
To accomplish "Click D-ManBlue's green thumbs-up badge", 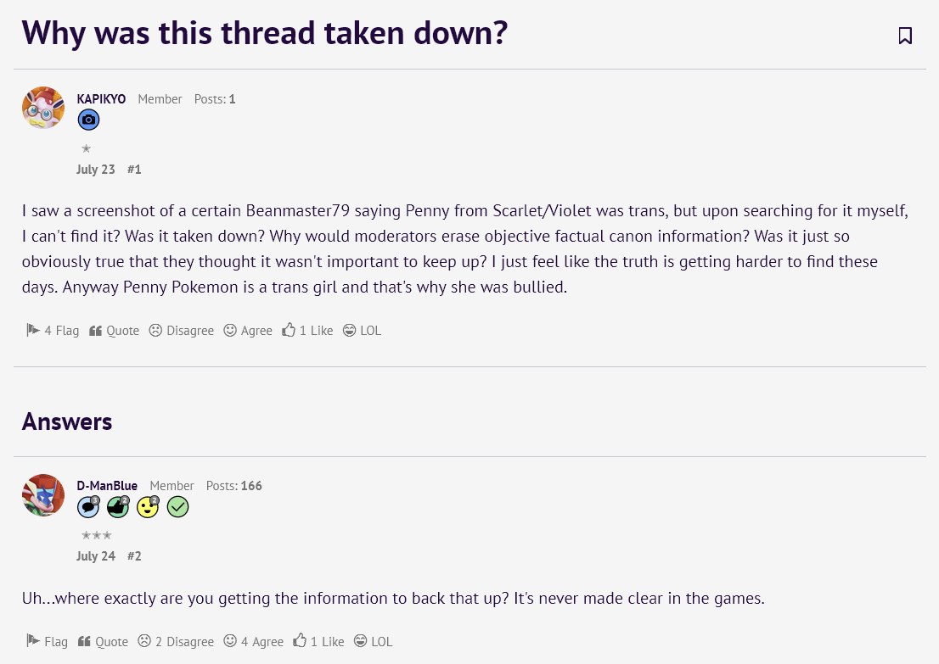I will click(118, 506).
